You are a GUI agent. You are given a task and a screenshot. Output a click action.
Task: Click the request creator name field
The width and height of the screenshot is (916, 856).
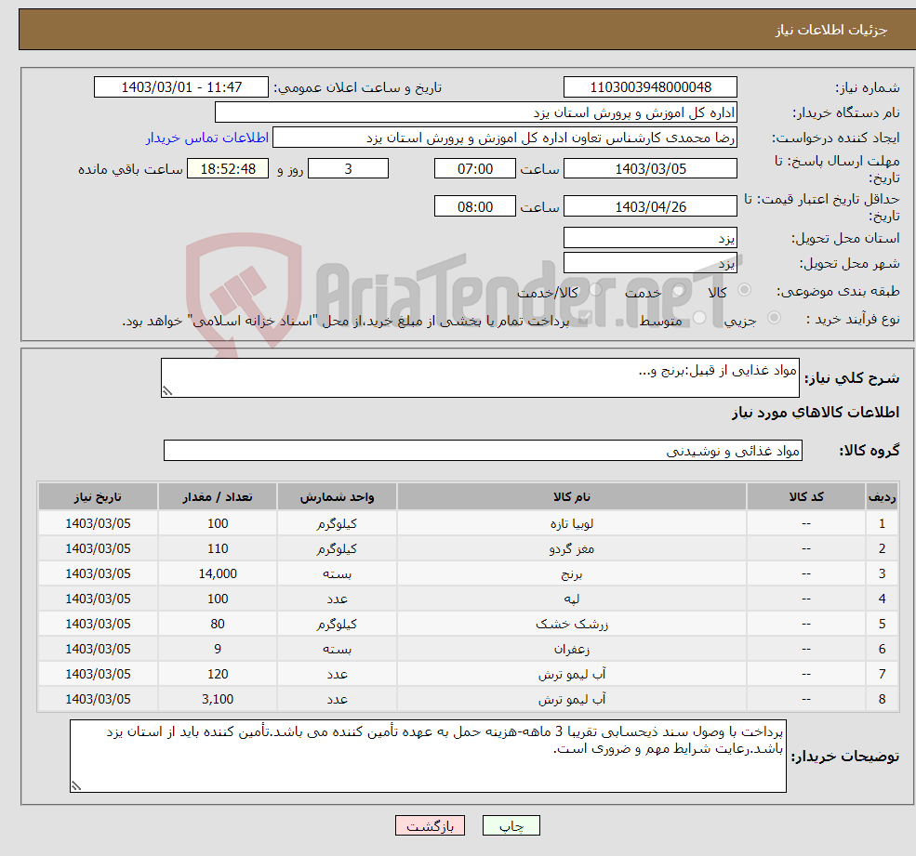click(505, 138)
